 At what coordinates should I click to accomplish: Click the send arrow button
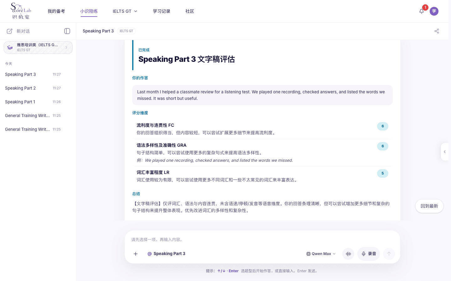[x=389, y=254]
